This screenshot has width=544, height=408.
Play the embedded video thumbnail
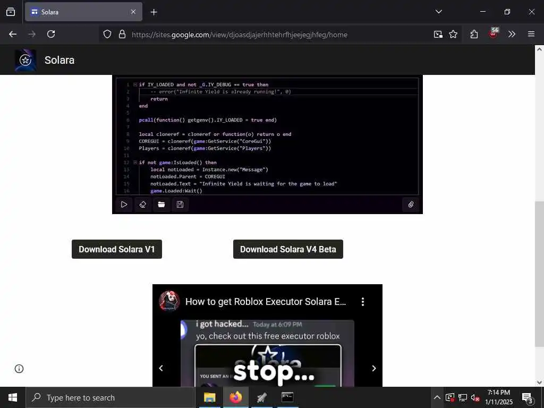click(268, 353)
